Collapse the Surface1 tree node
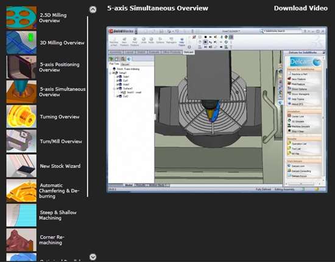The height and width of the screenshot is (262, 335). [x=114, y=89]
